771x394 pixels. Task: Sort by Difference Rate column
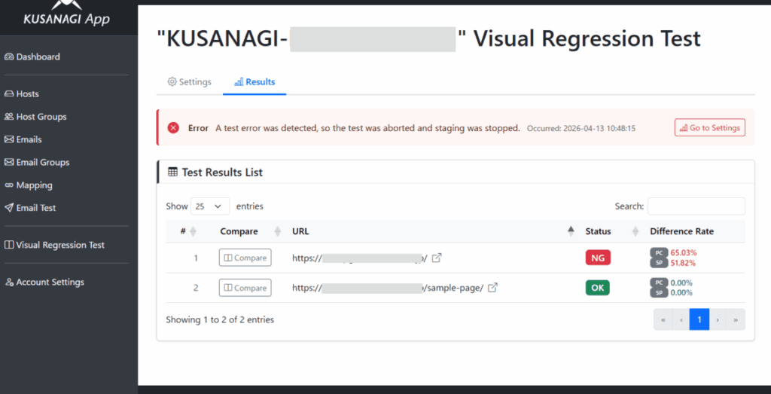pyautogui.click(x=681, y=231)
